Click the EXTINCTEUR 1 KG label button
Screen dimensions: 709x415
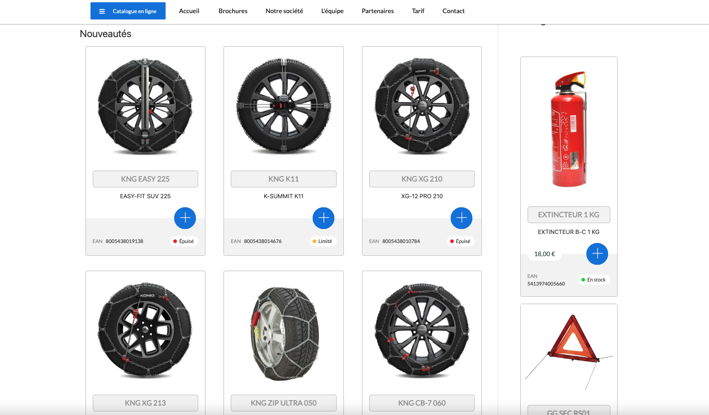569,215
